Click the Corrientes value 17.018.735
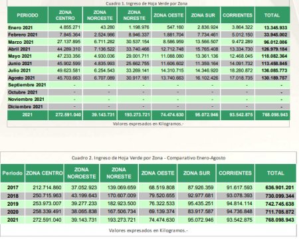Image resolution: width=299 pixels, height=239 pixels. point(241,78)
